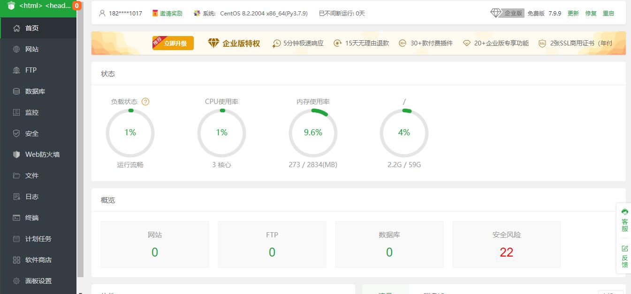Screen dimensions: 631x294
Task: Click the diamond icon beside 企业版 badge
Action: pos(496,13)
